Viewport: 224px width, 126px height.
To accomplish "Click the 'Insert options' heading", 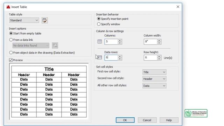I will coord(17,29).
